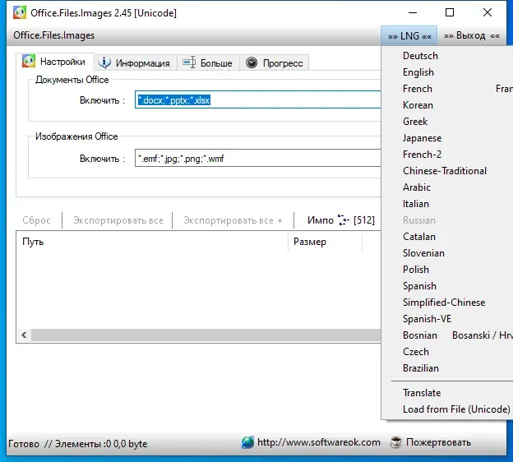Viewport: 513px width, 462px height.
Task: Click the Прогресс clock icon
Action: [x=252, y=62]
